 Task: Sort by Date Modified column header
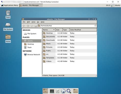[83, 30]
